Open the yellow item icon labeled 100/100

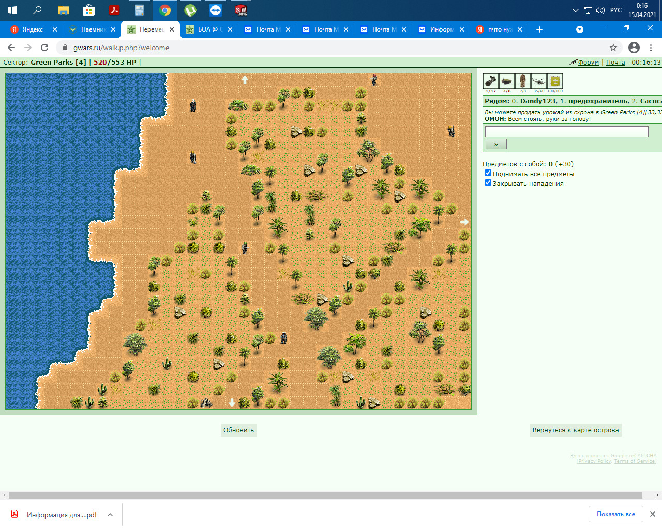[x=555, y=81]
